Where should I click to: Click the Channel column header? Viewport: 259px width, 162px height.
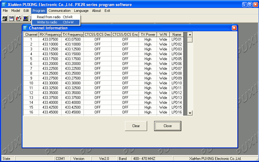[x=31, y=35]
